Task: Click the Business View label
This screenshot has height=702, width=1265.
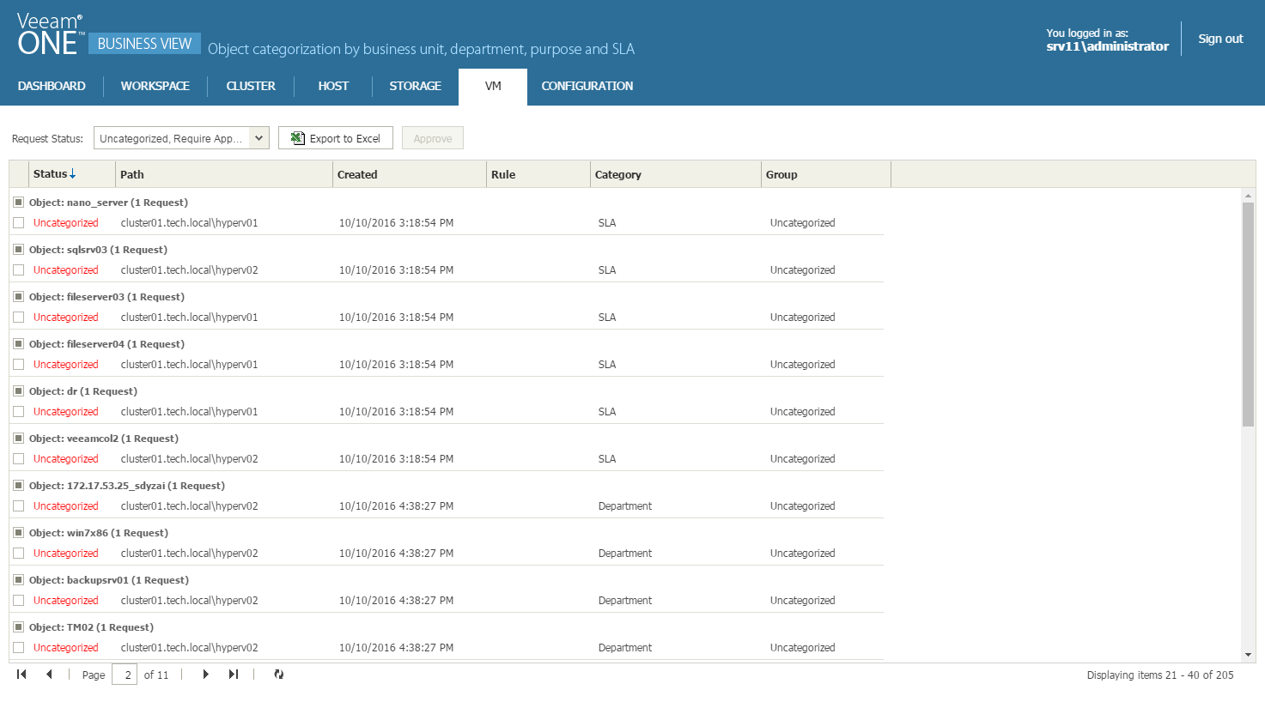Action: coord(144,44)
